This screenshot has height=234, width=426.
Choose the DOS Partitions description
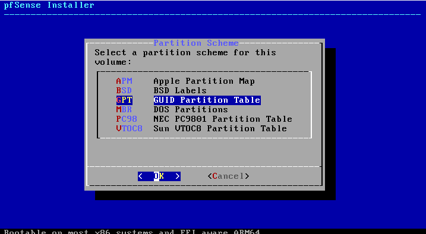(191, 109)
